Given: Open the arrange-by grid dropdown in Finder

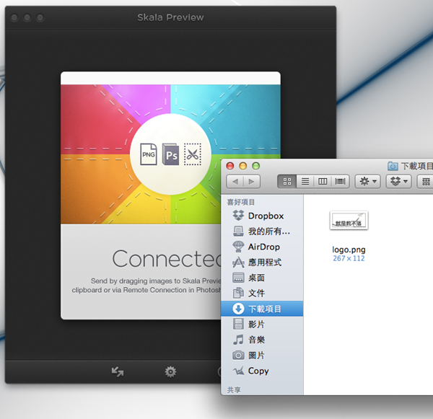Looking at the screenshot, I should point(426,181).
